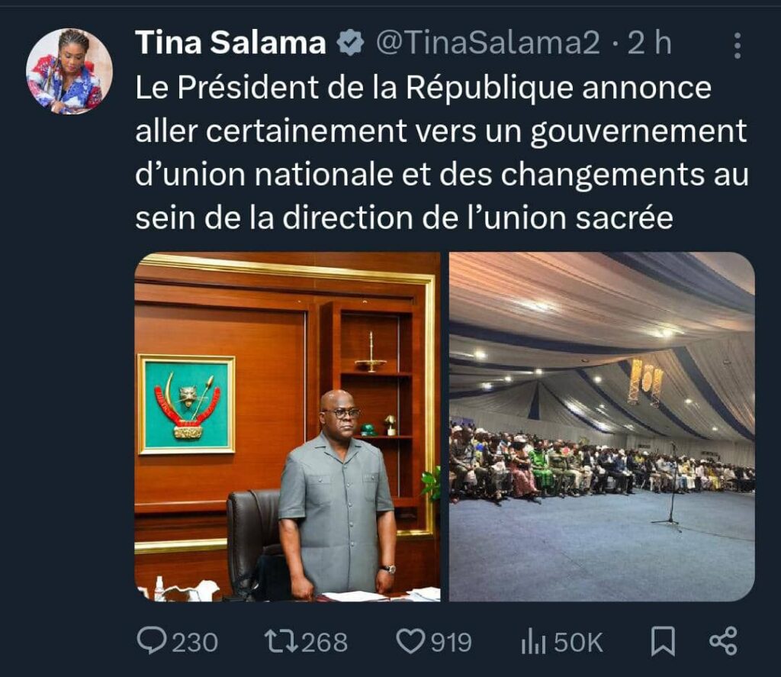Bookmark this tweet
Viewport: 781px width, 677px height.
pos(663,642)
